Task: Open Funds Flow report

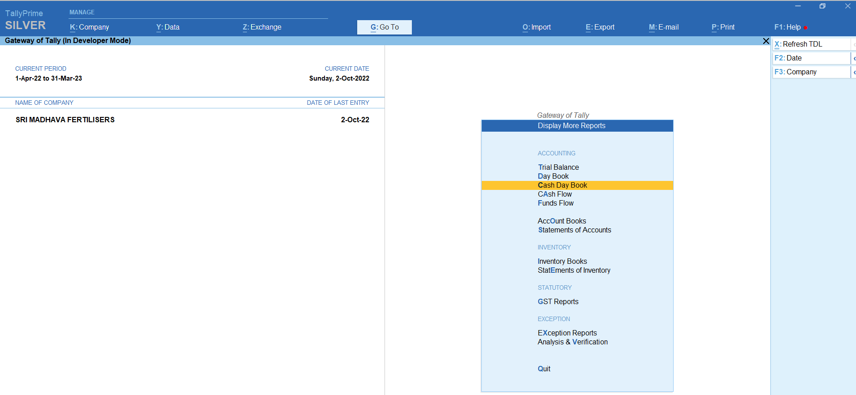Action: tap(556, 203)
